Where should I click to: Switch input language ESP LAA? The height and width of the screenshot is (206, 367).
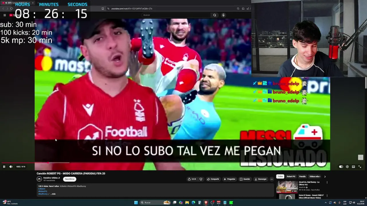point(345,203)
